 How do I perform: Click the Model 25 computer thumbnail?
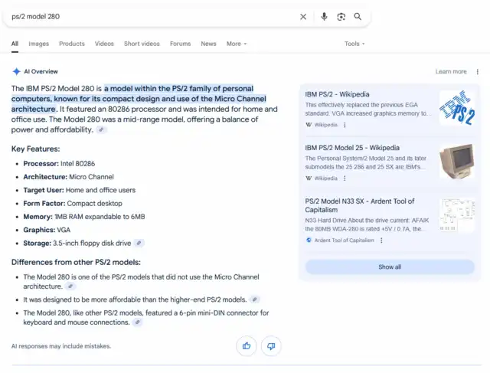click(456, 162)
